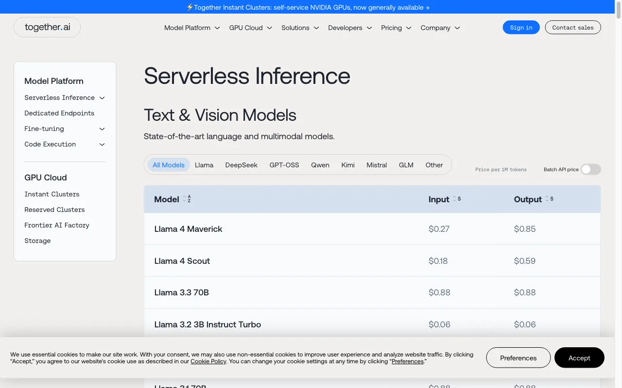Expand the Developers dropdown menu
This screenshot has width=622, height=388.
pos(350,28)
